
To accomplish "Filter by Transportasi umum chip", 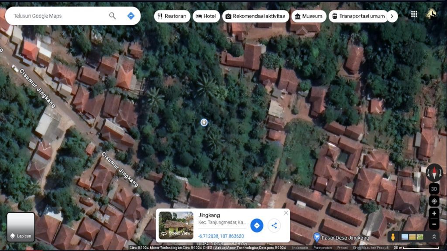I will (358, 16).
